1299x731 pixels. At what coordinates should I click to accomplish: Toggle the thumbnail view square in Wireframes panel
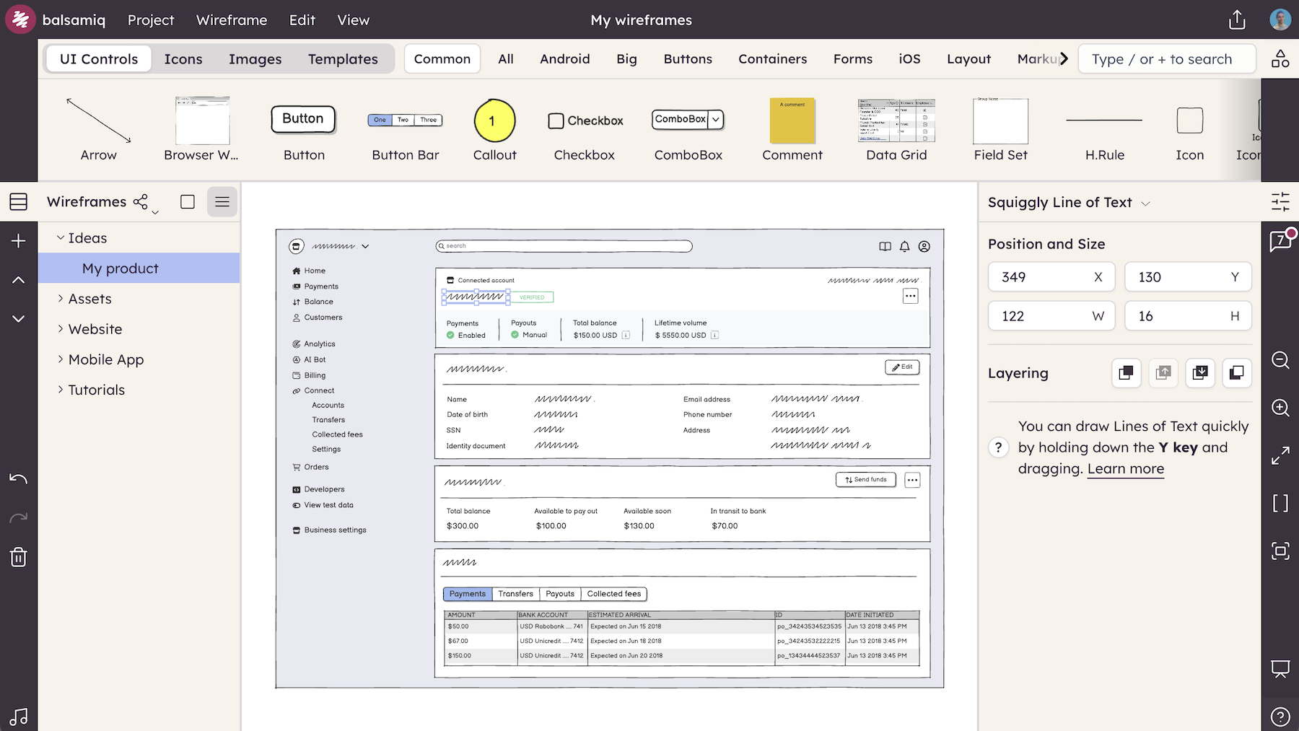[188, 202]
